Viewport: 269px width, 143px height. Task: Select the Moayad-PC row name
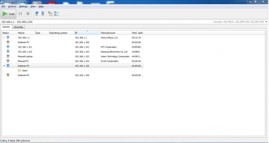pyautogui.click(x=23, y=61)
